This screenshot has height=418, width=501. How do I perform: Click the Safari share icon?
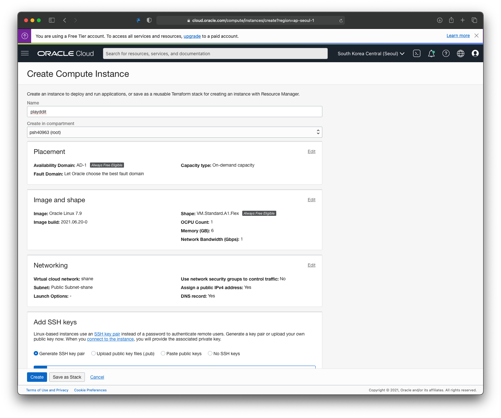pyautogui.click(x=451, y=20)
